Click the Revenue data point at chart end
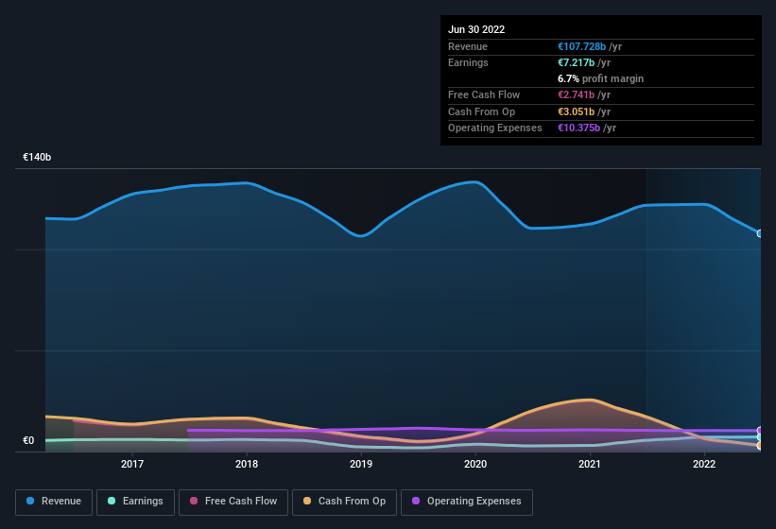The height and width of the screenshot is (529, 776). point(760,233)
